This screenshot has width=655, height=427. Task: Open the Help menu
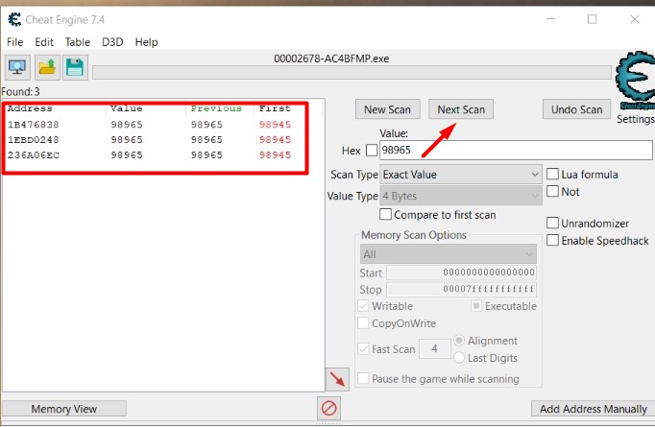coord(146,42)
